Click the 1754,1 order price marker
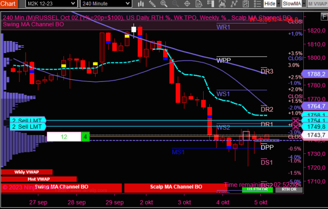Viewport: 328px width, 209px height. (x=314, y=120)
